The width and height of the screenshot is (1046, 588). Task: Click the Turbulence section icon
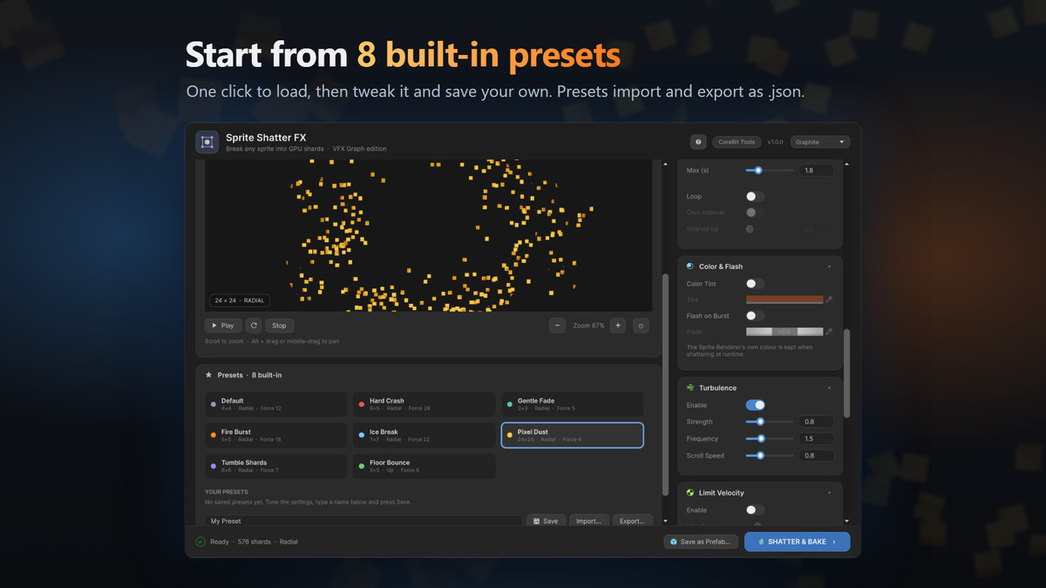[x=690, y=388]
